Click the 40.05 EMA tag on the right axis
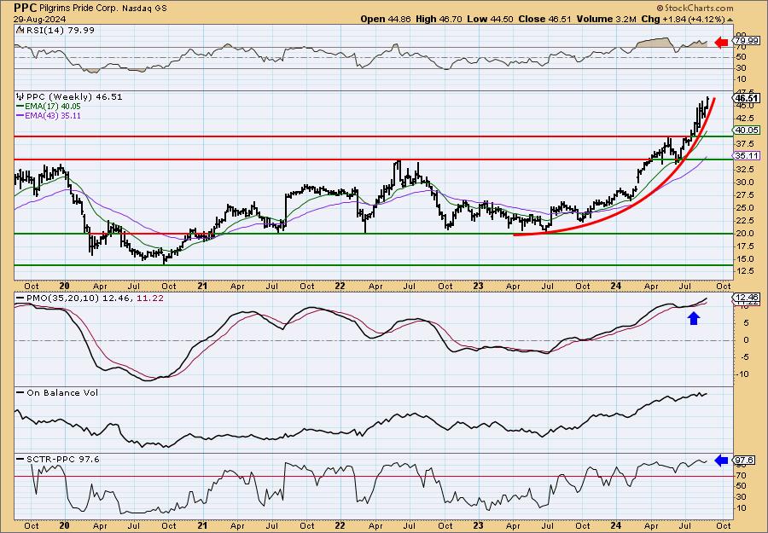The image size is (768, 533). (747, 130)
